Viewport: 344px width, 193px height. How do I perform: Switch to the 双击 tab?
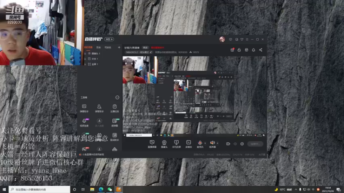point(98,47)
